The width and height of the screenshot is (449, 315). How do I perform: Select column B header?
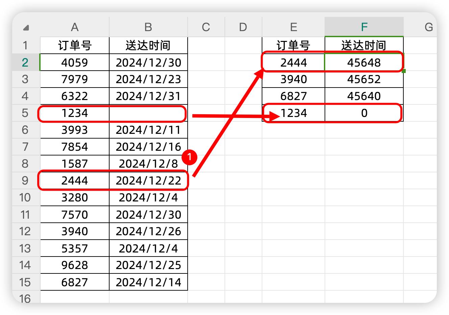[148, 27]
